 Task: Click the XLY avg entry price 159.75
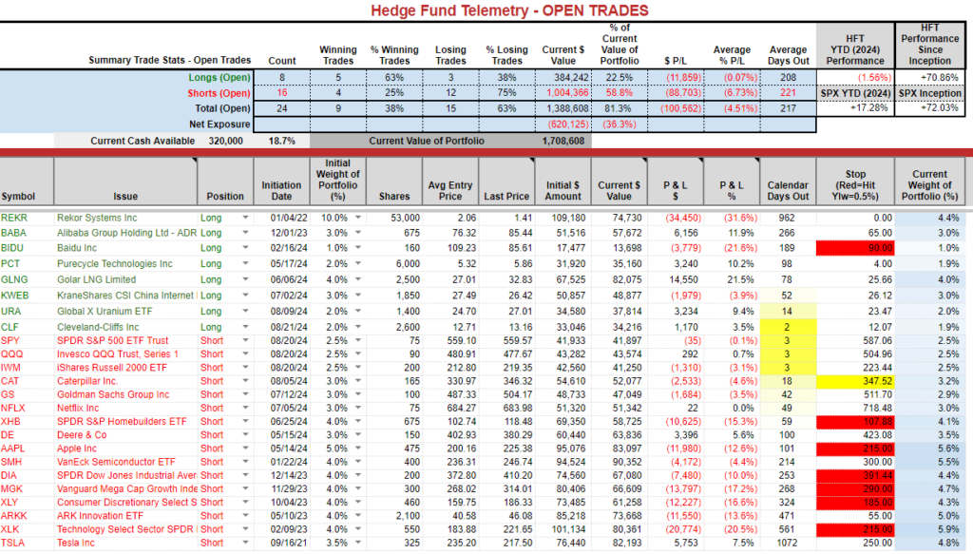tap(450, 503)
